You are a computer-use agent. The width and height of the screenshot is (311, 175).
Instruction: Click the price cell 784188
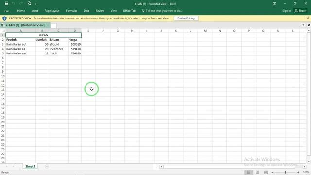pyautogui.click(x=74, y=53)
